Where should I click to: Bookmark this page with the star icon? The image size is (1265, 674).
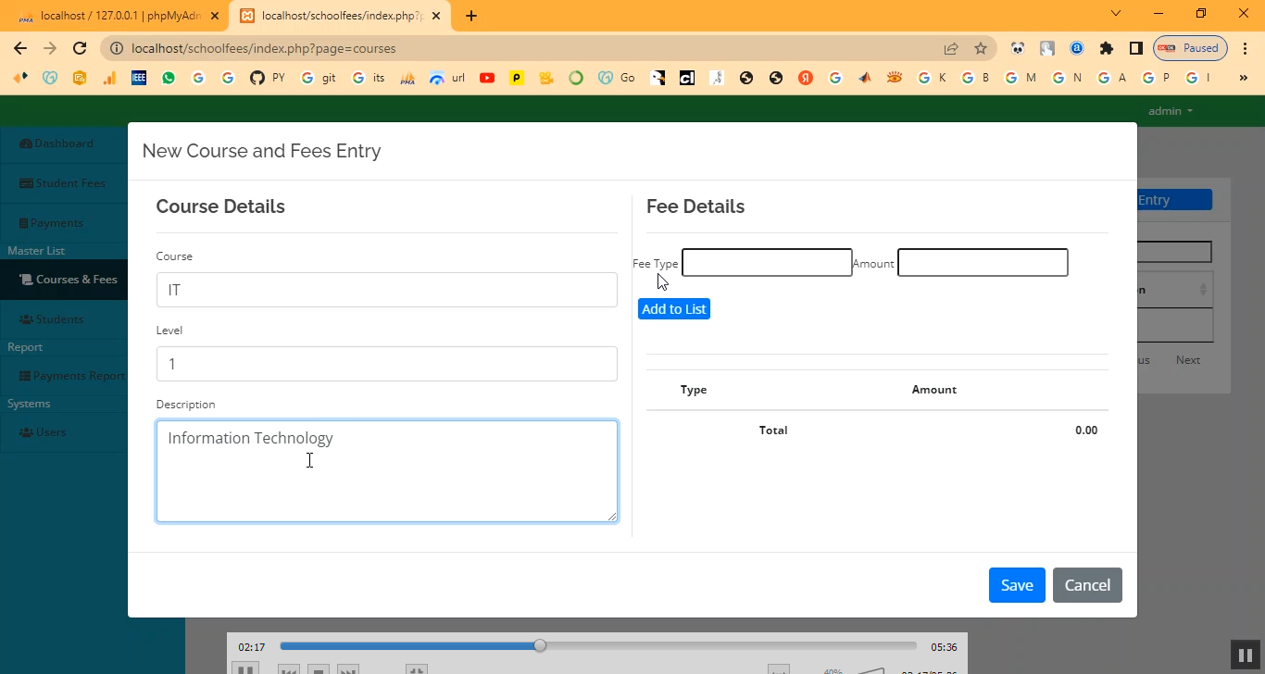tap(981, 48)
